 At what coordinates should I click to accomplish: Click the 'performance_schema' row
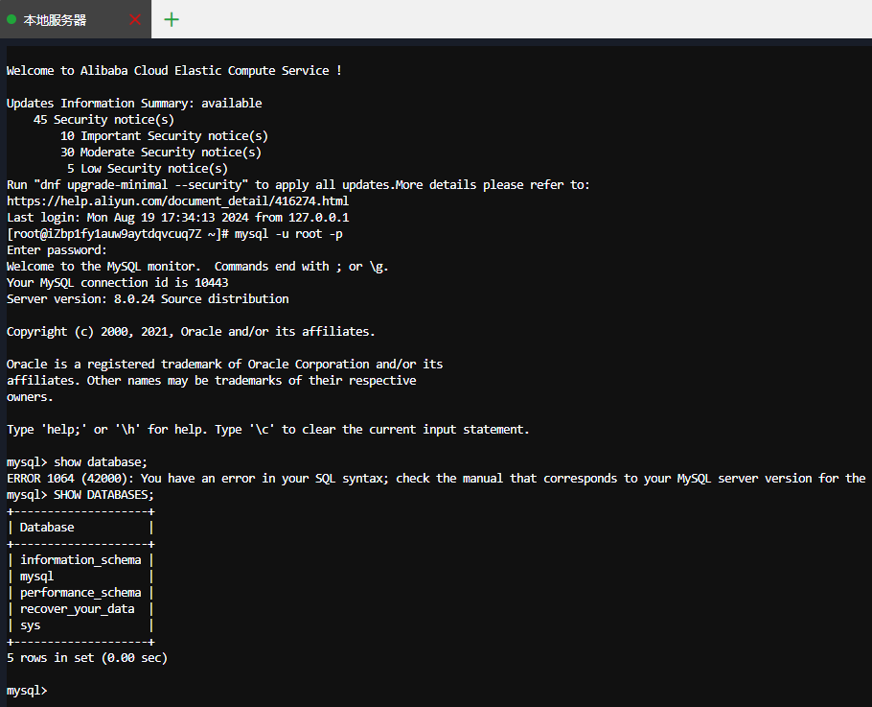click(80, 592)
